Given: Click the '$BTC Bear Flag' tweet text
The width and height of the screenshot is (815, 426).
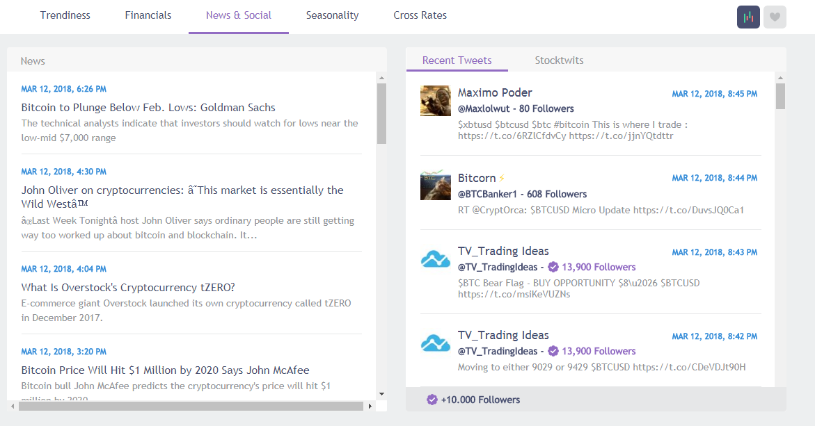Looking at the screenshot, I should [578, 288].
